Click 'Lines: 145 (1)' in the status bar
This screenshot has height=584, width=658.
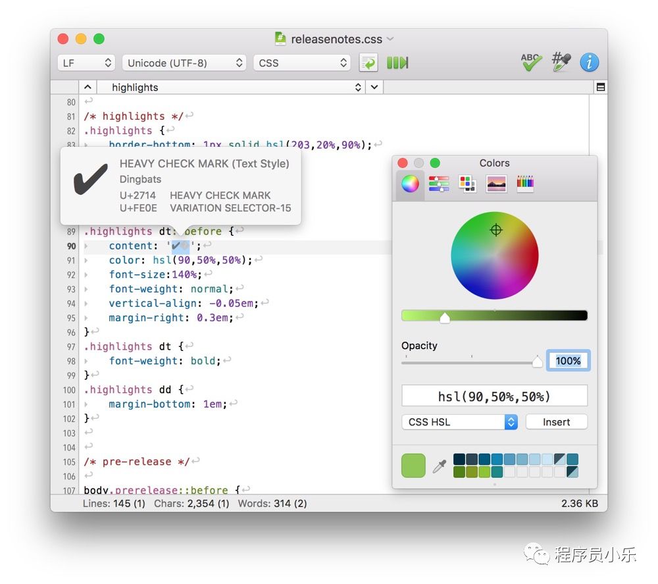pyautogui.click(x=114, y=504)
